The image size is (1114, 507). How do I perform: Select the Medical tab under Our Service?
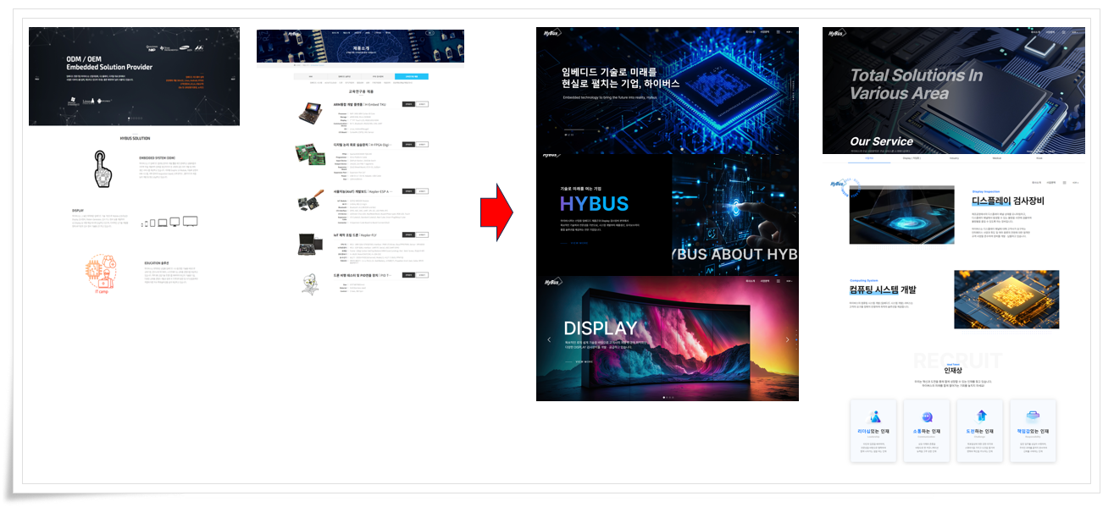coord(996,158)
